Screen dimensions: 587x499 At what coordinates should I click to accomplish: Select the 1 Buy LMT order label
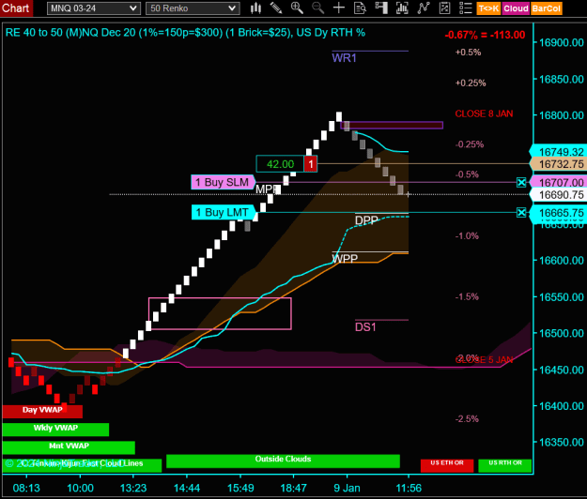tap(224, 212)
